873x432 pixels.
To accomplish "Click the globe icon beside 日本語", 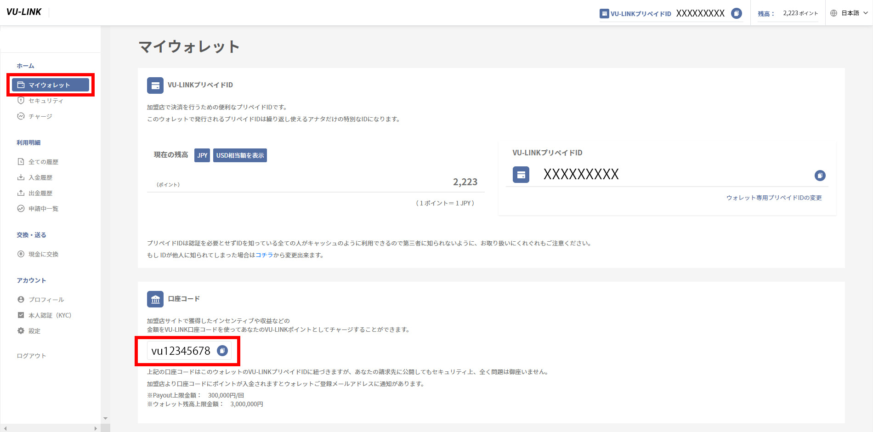I will tap(834, 13).
